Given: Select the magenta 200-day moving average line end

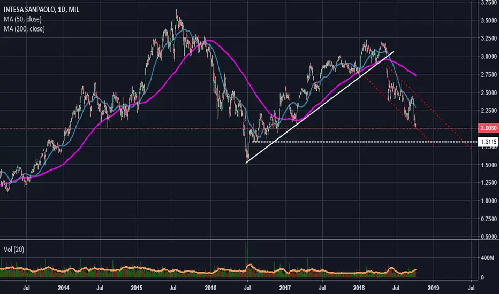Looking at the screenshot, I should [x=415, y=75].
